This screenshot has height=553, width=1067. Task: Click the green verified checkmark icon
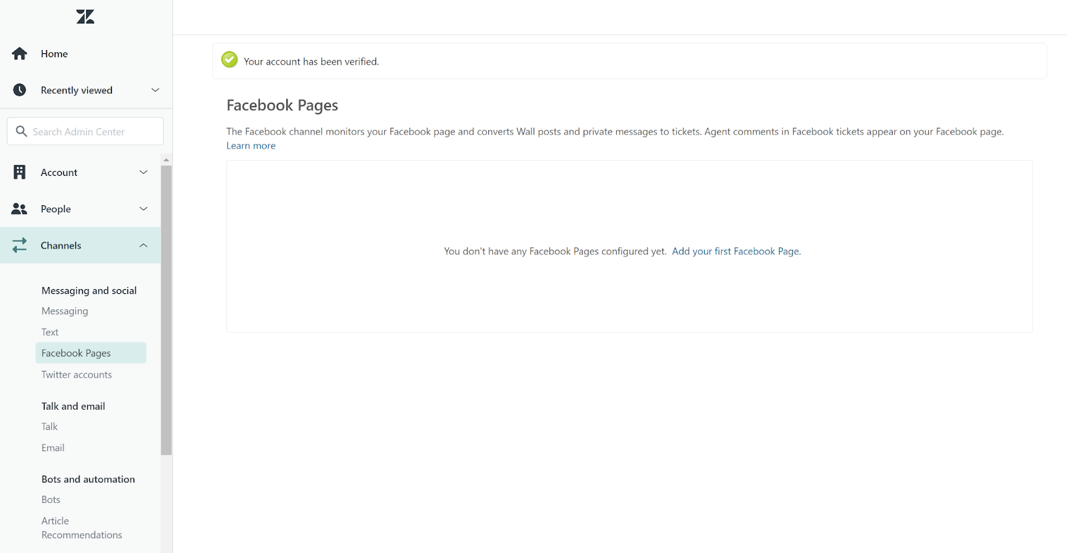pyautogui.click(x=229, y=60)
